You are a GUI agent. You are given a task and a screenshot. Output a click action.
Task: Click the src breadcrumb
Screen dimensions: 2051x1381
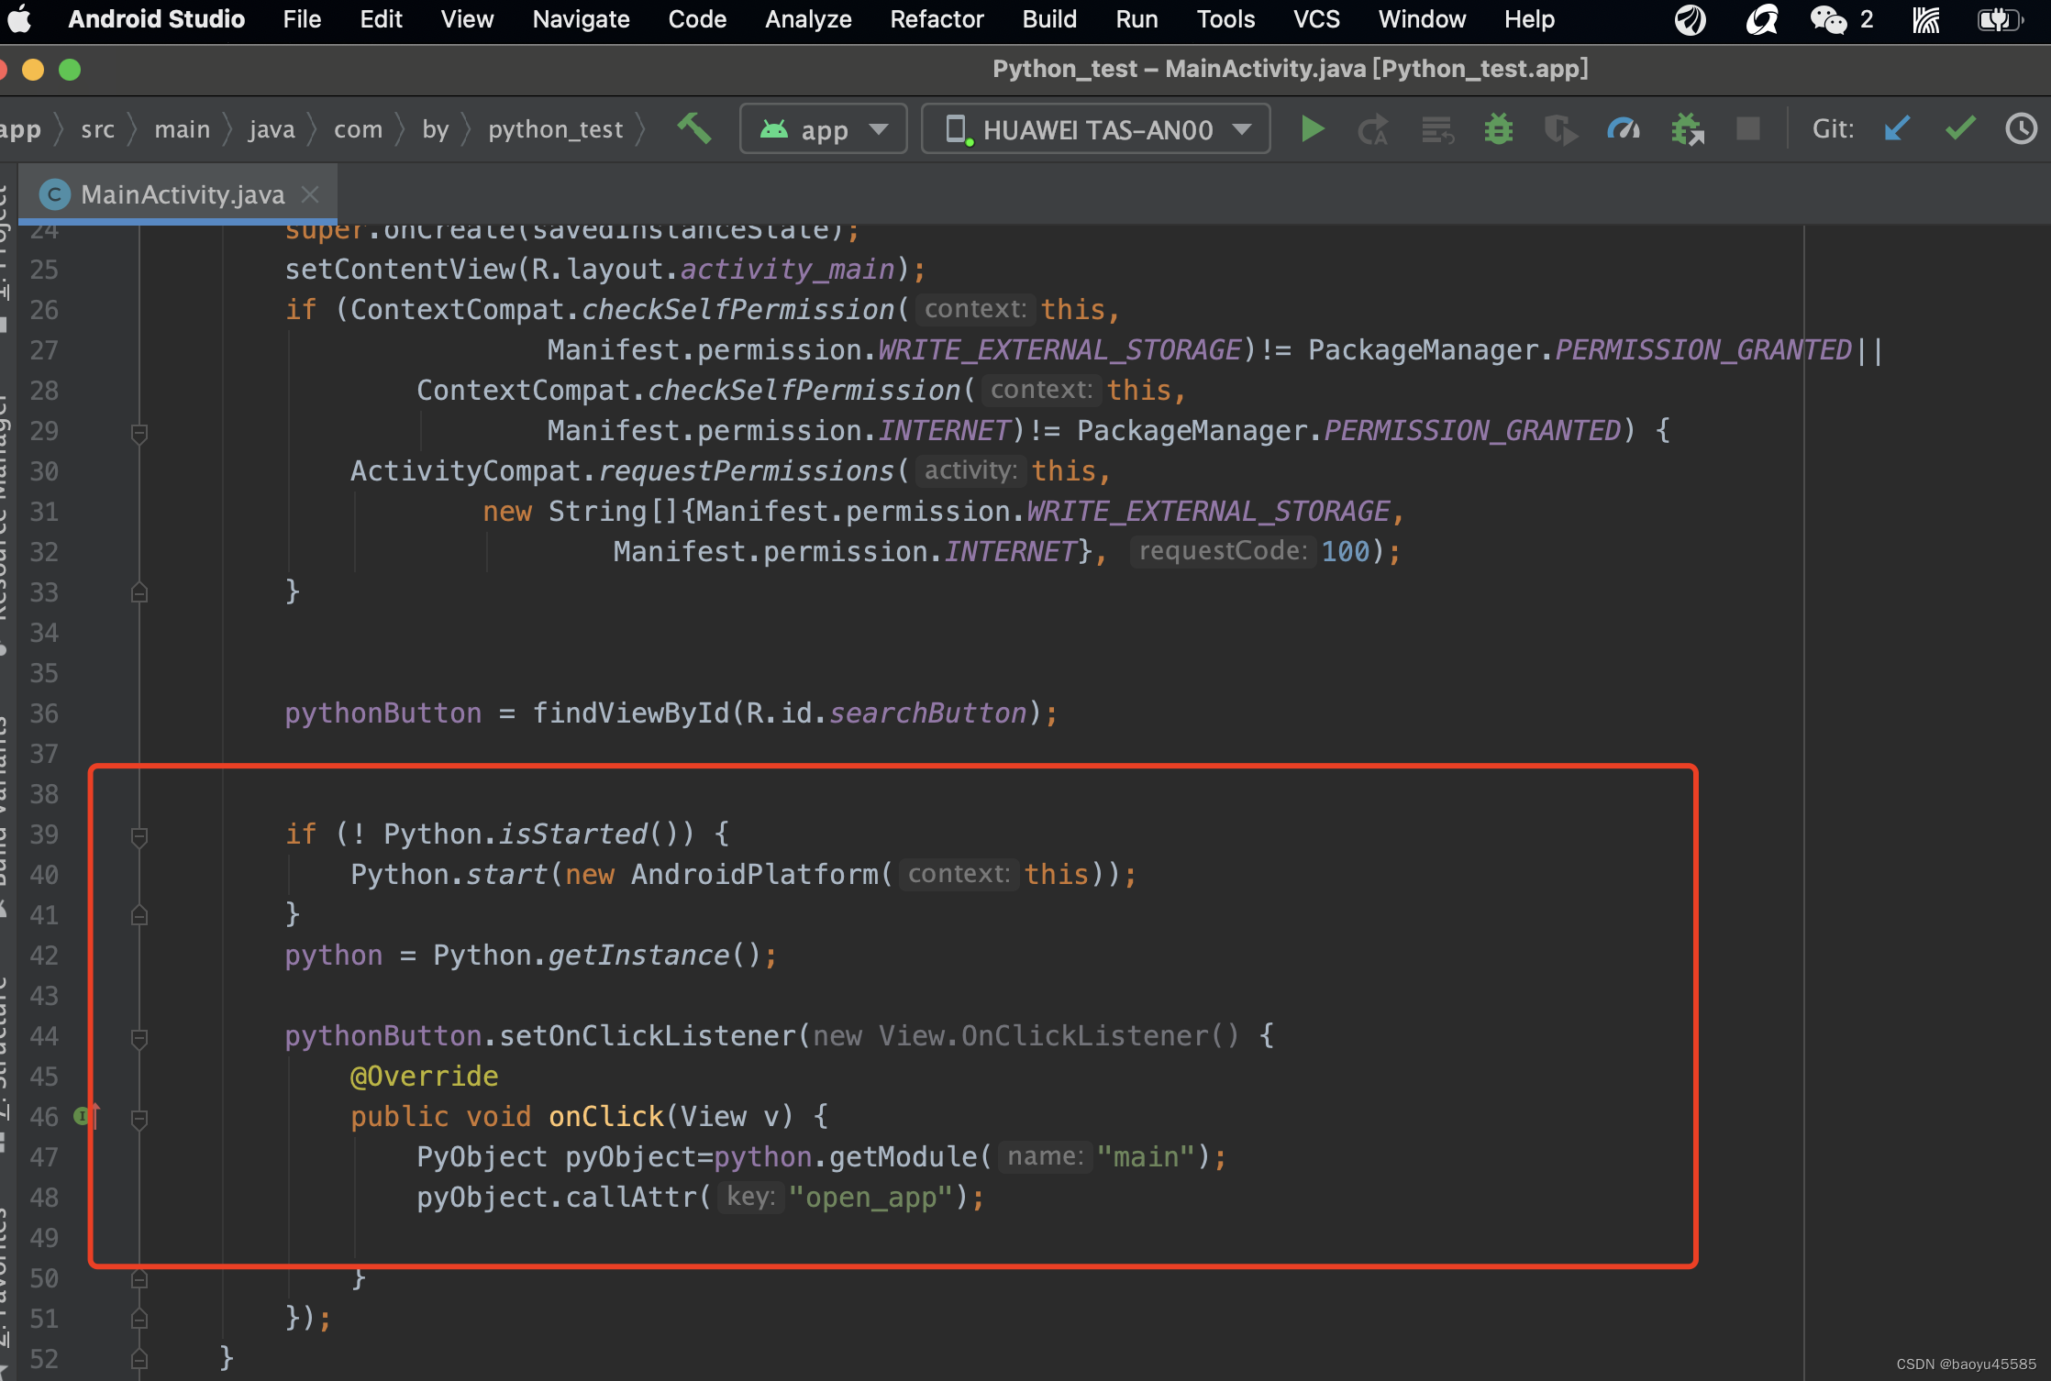[x=98, y=129]
